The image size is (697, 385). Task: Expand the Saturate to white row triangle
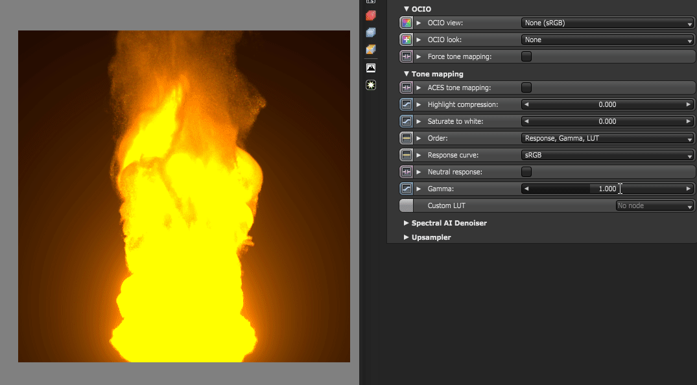coord(419,121)
